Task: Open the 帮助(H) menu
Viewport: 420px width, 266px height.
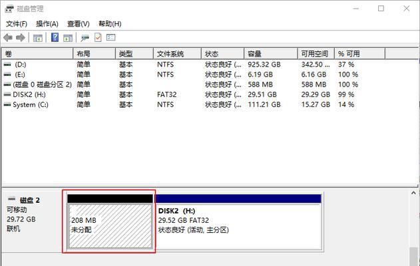Action: [110, 24]
